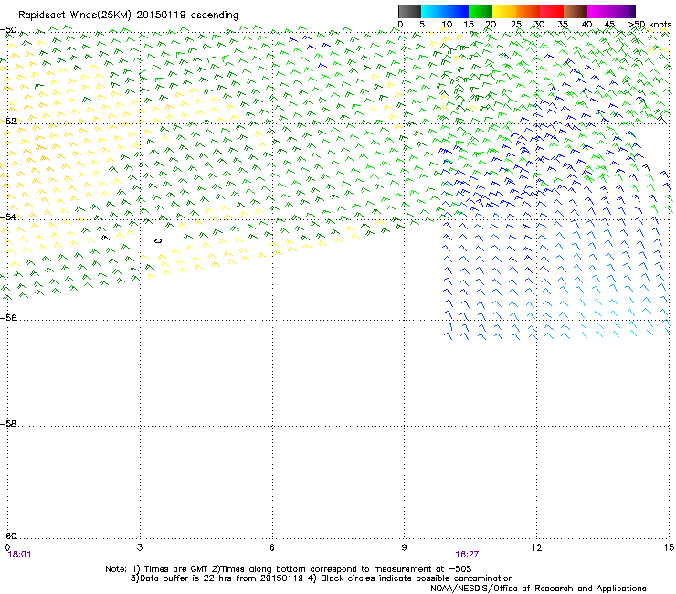676x594 pixels.
Task: Click the latitude label '-52'
Action: 8,122
